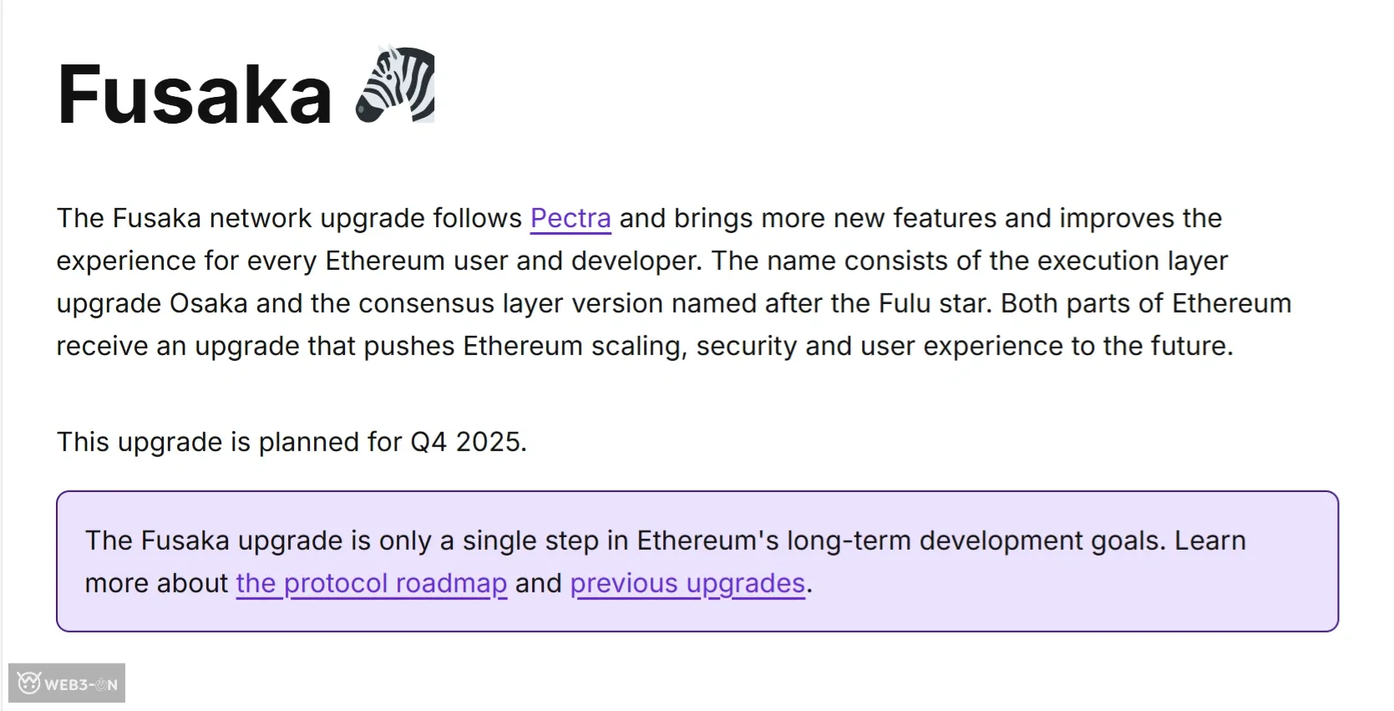1394x711 pixels.
Task: Follow the protocol roadmap link
Action: 371,583
